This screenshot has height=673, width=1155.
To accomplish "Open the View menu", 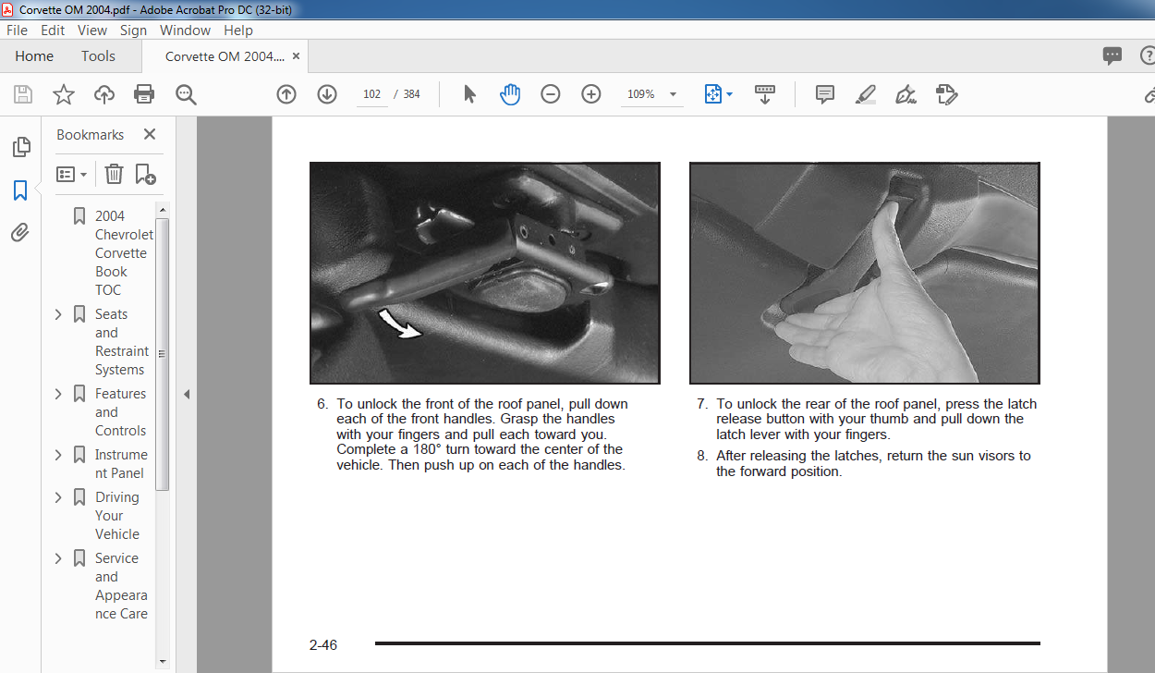I will click(92, 30).
